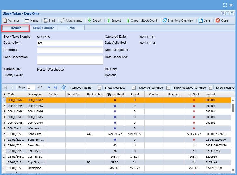Check the Show All Varience box
The image size is (237, 175).
tap(168, 88)
